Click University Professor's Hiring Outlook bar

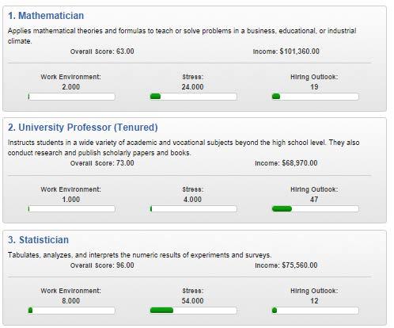[315, 209]
